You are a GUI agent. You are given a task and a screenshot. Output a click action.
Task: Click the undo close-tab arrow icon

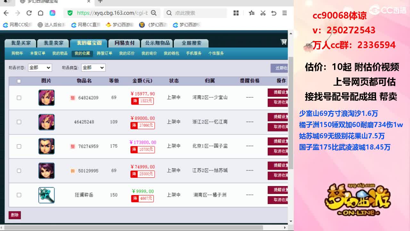point(274,13)
